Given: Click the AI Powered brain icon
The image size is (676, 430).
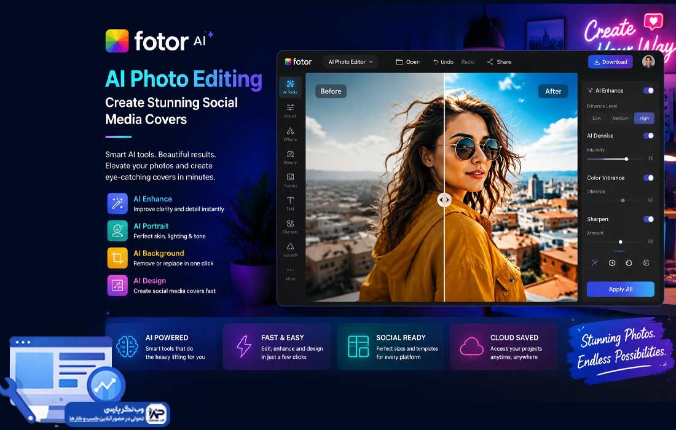Looking at the screenshot, I should 127,346.
